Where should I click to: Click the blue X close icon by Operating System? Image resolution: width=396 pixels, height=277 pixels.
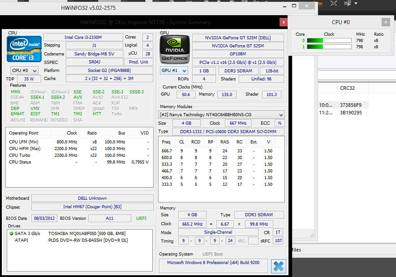278,266
